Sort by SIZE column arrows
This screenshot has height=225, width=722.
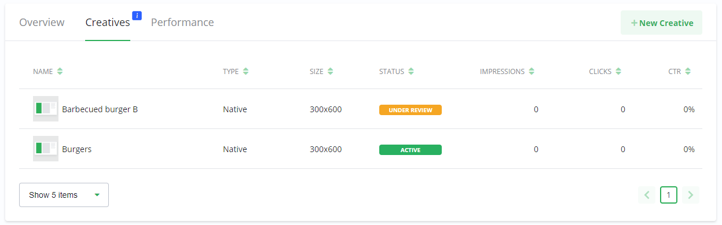click(330, 72)
